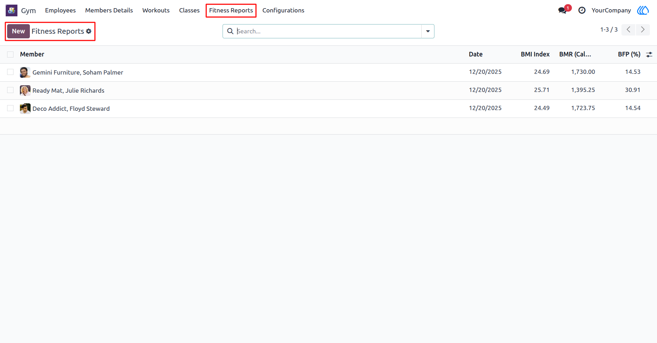Screen dimensions: 657x343
Task: Open the Gym app home icon
Action: pos(11,10)
